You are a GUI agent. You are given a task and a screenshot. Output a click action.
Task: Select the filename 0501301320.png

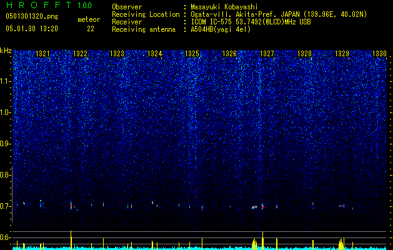pyautogui.click(x=32, y=17)
